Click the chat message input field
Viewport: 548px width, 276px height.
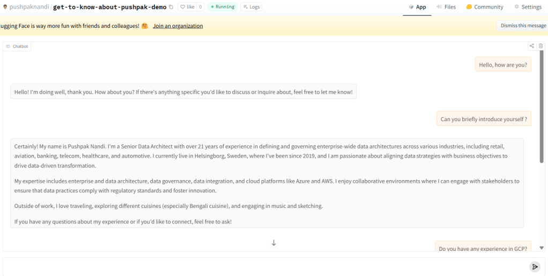(263, 267)
